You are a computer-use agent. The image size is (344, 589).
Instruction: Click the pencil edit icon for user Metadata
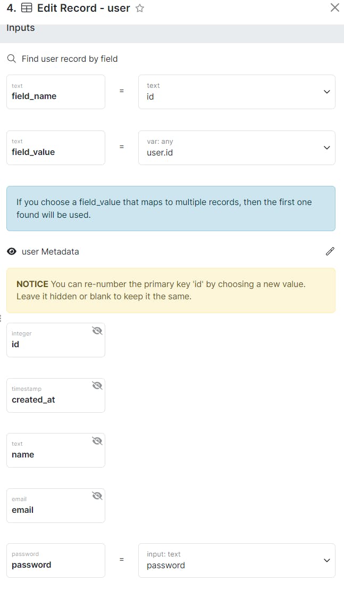click(330, 251)
